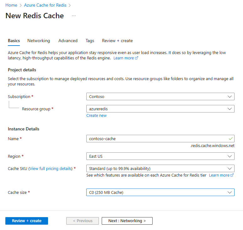The height and width of the screenshot is (230, 243).
Task: Click the Subscription dropdown arrow
Action: tap(229, 96)
